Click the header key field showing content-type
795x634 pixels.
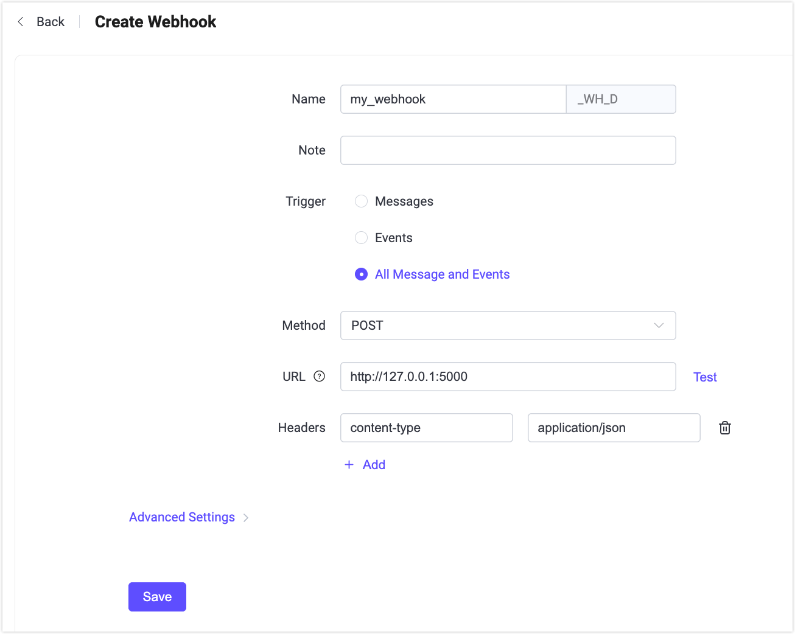point(426,428)
